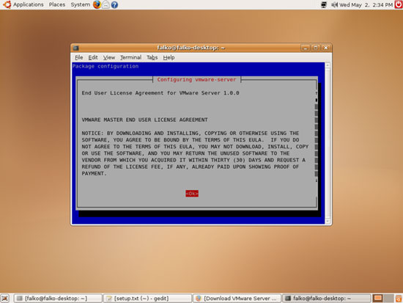Close the terminal window
Image resolution: width=403 pixels, height=303 pixels.
coord(325,48)
